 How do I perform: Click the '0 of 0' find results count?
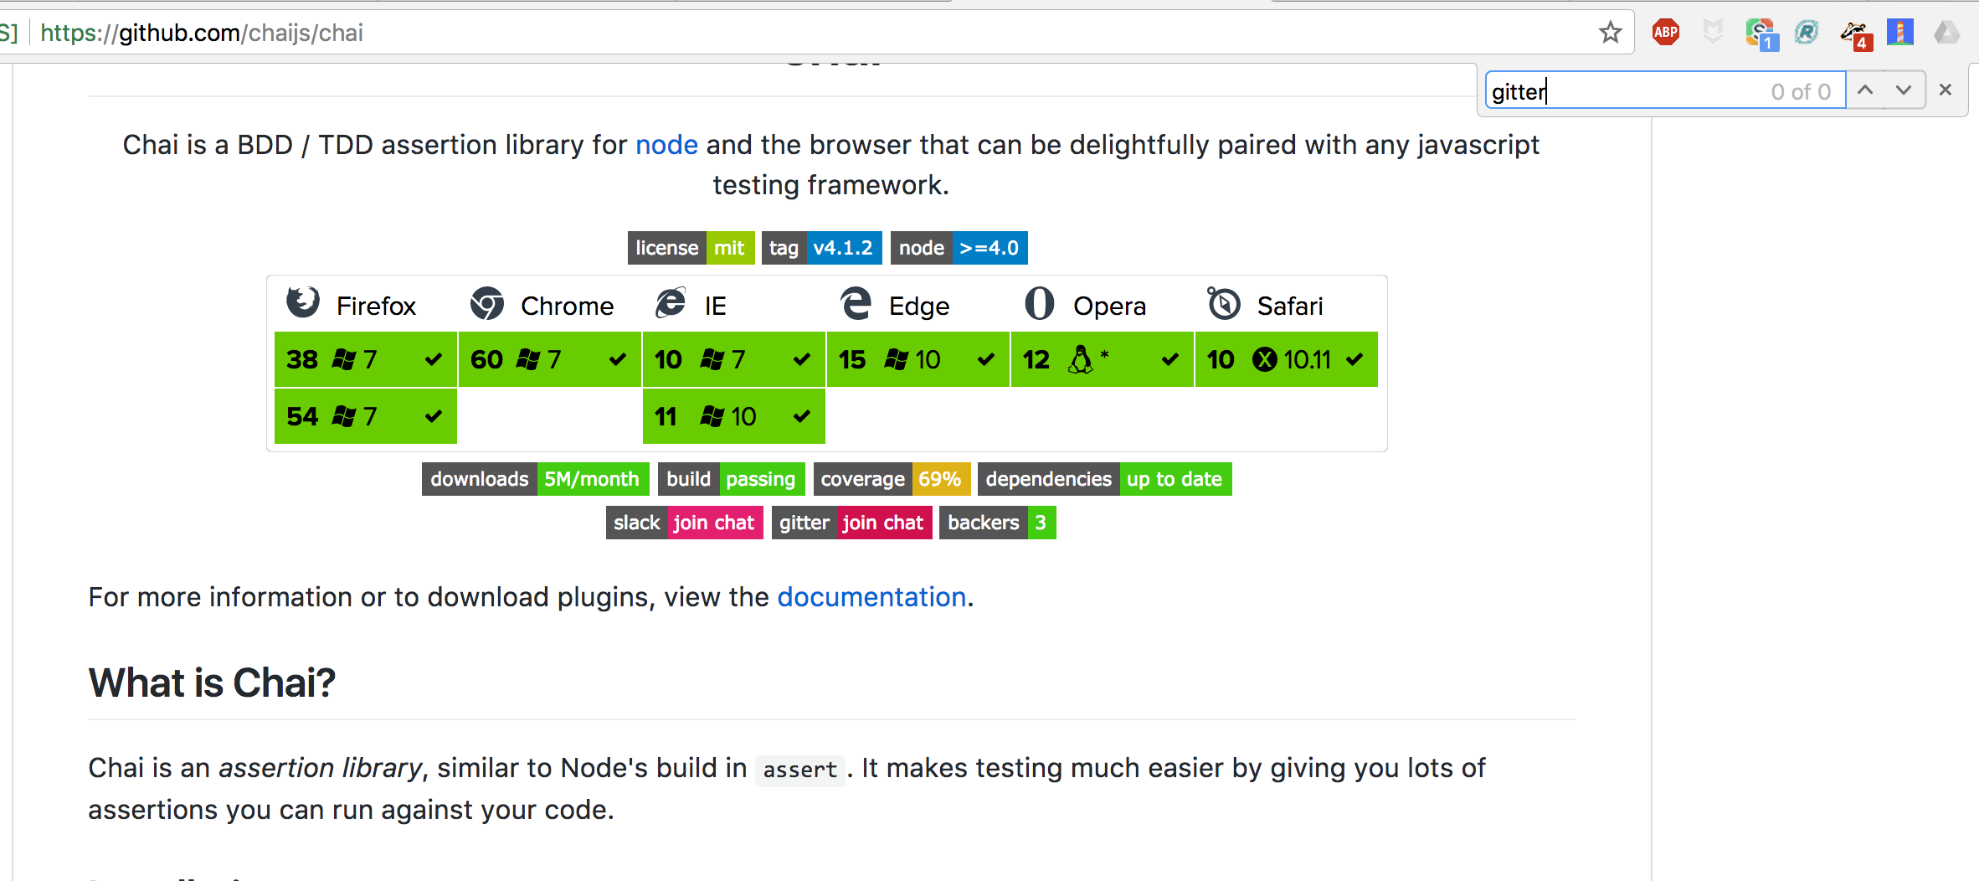click(1801, 91)
